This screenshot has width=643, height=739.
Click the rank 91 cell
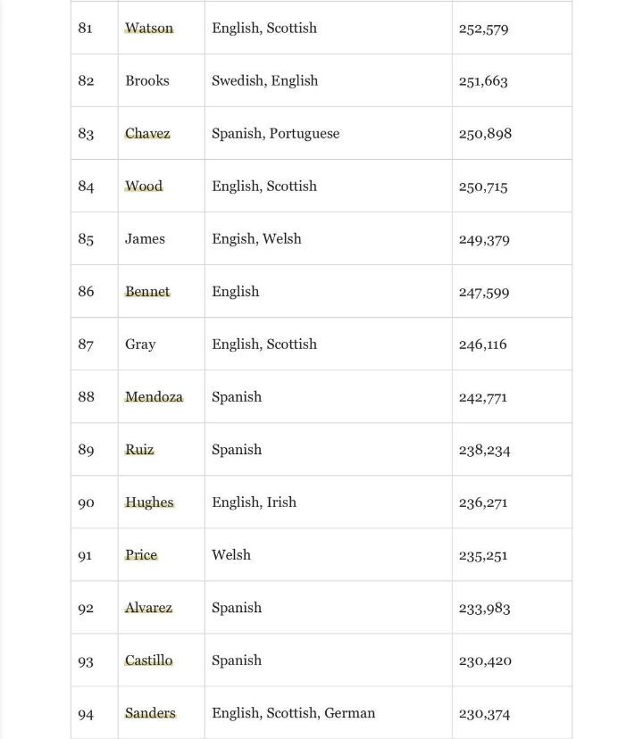(x=86, y=555)
